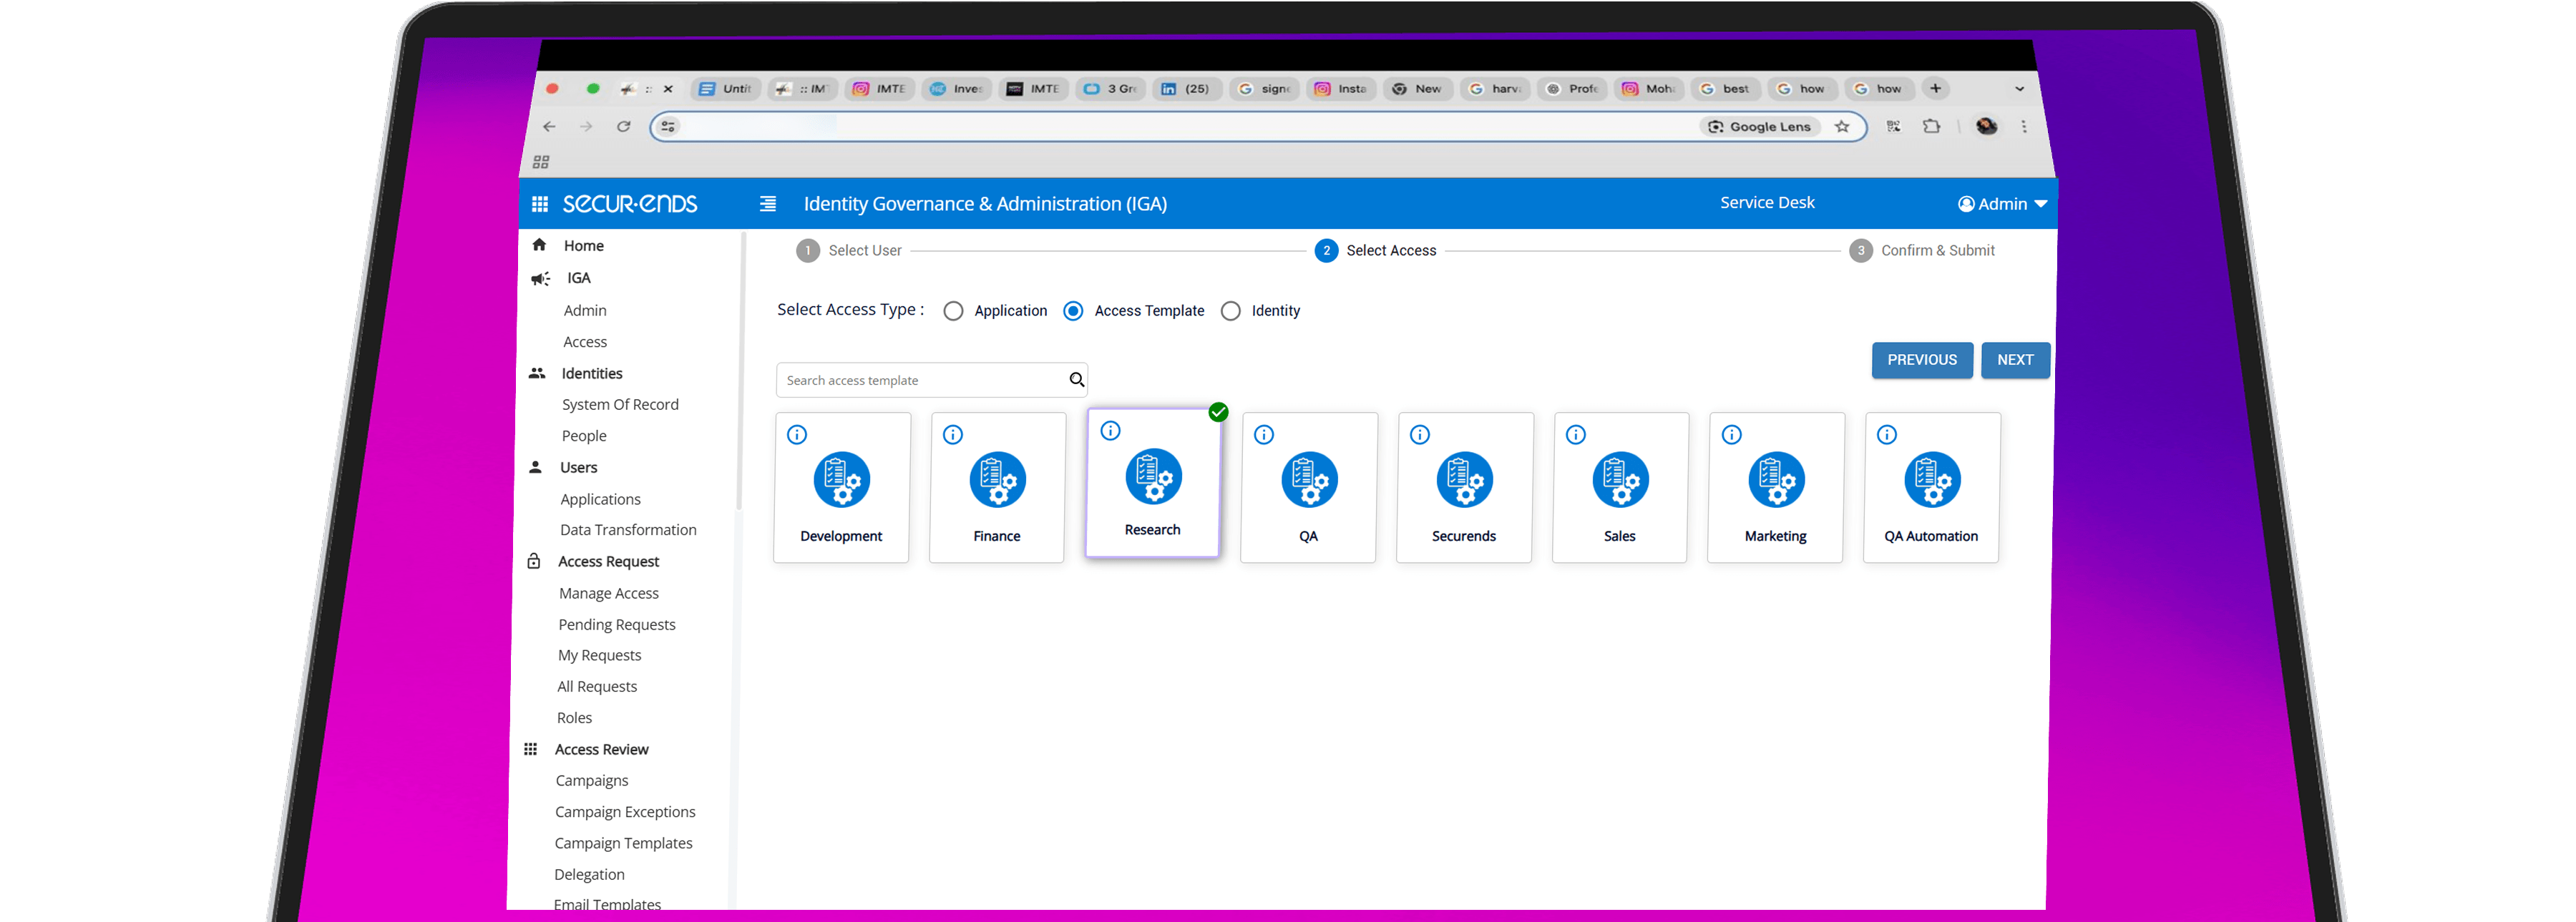2576x922 pixels.
Task: Click browser forward arrow
Action: click(586, 127)
